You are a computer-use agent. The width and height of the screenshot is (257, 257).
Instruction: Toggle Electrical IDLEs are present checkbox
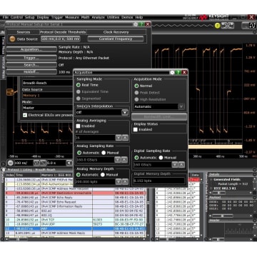(x=25, y=115)
